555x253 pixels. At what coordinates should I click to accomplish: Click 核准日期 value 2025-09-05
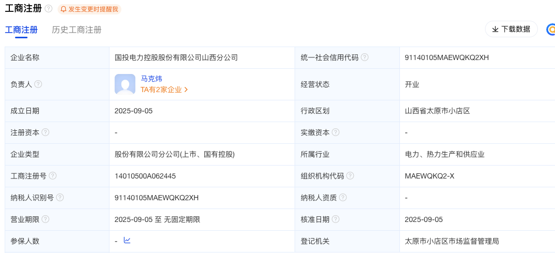[x=424, y=219]
